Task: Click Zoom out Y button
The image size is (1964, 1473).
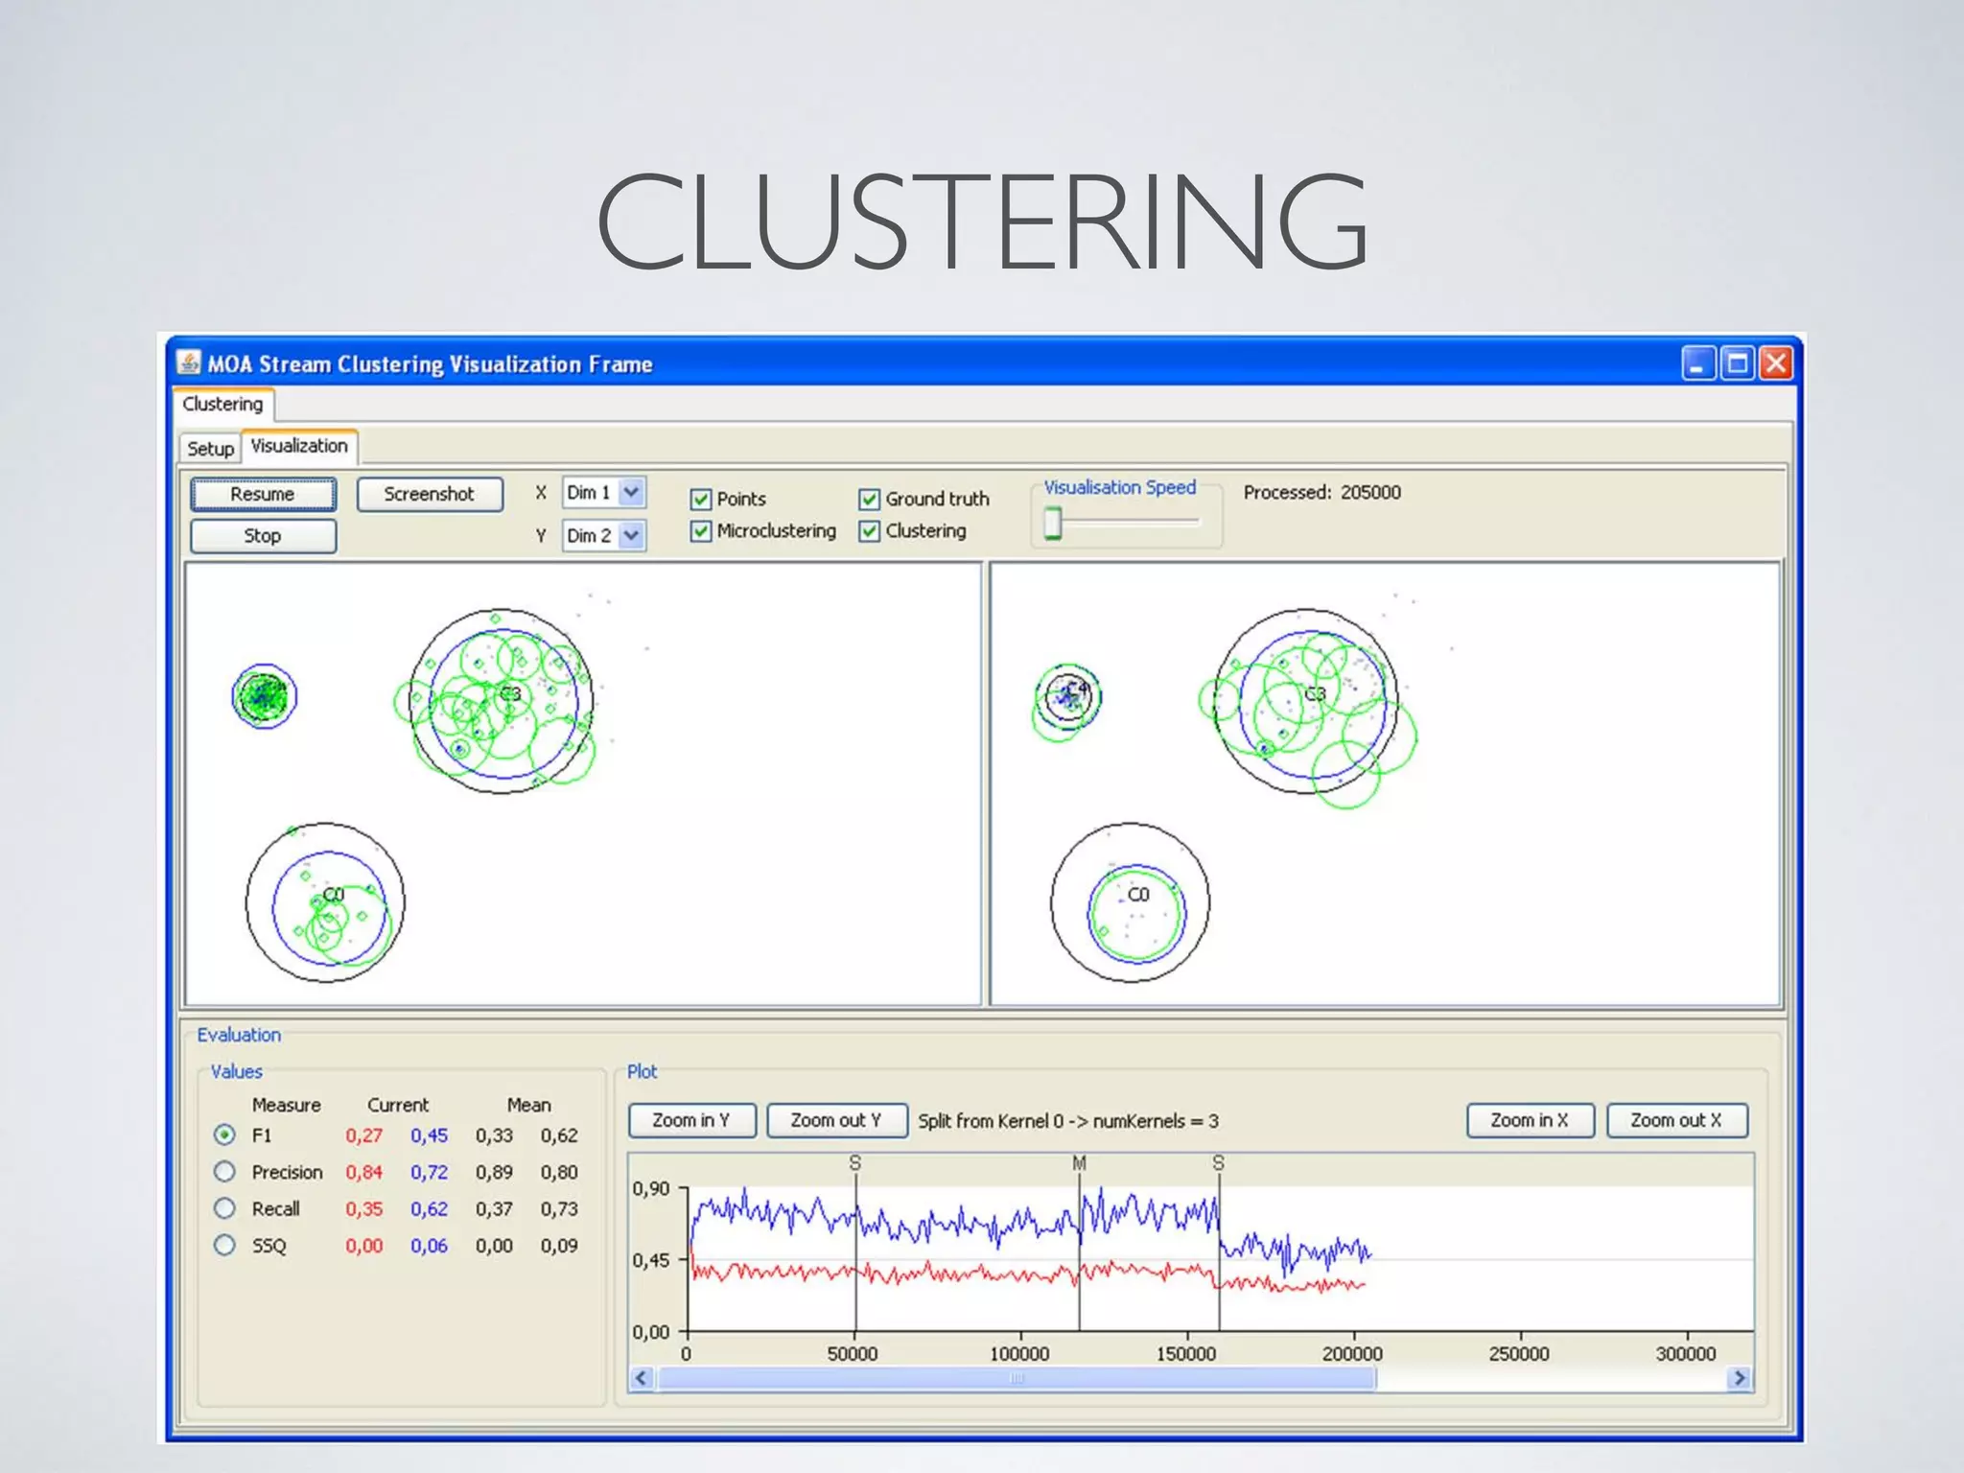Action: (836, 1120)
